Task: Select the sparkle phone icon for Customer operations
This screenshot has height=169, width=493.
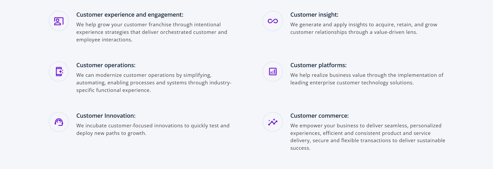Action: pos(59,72)
